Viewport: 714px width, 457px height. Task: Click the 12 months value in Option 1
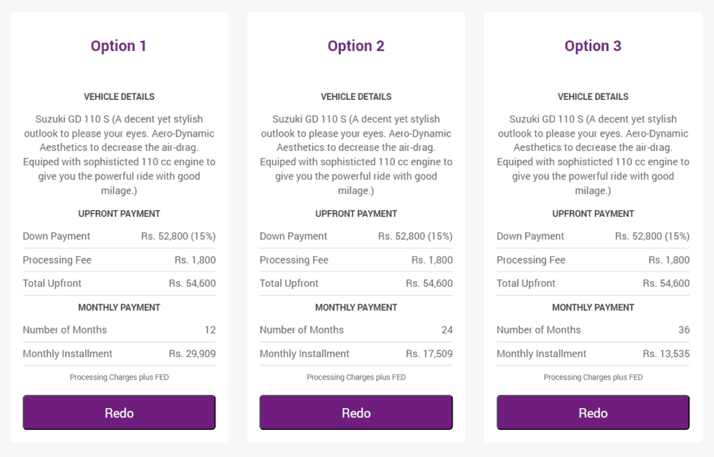[210, 330]
